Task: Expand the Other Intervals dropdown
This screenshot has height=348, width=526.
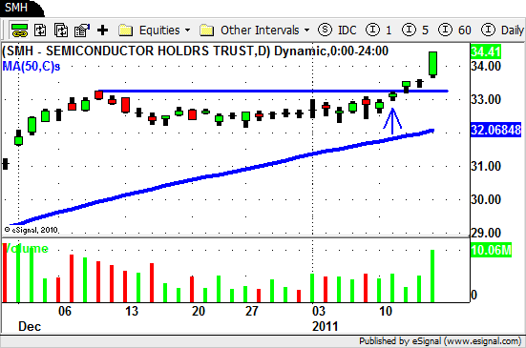Action: point(264,31)
